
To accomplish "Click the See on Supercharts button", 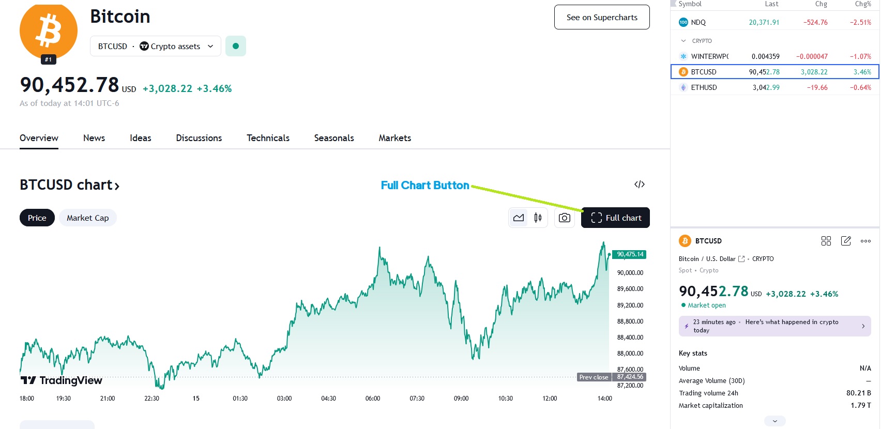I will 602,18.
